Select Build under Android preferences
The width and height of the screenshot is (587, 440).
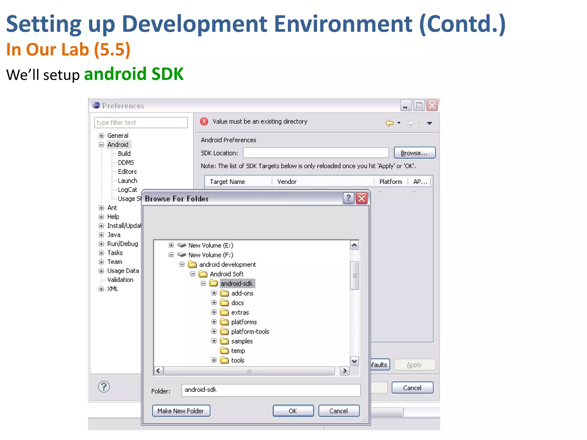pos(124,154)
